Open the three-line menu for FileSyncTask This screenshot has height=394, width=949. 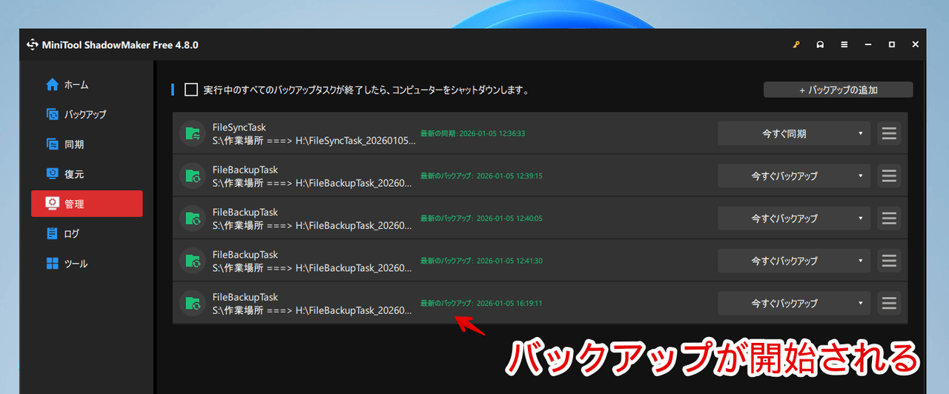[889, 134]
